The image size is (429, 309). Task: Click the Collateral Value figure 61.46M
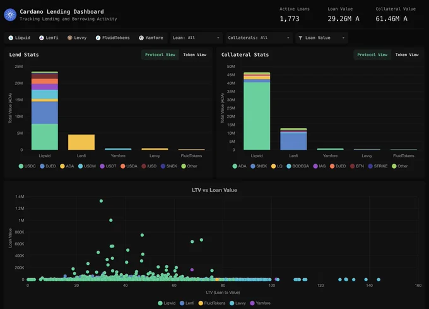click(392, 19)
